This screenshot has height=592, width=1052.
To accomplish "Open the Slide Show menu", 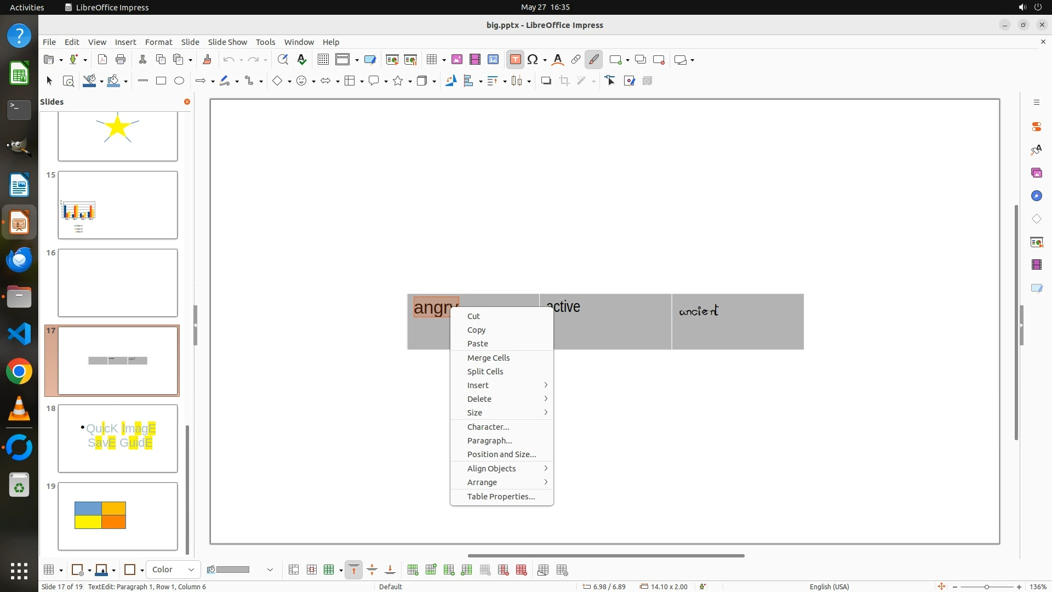I will pos(227,42).
